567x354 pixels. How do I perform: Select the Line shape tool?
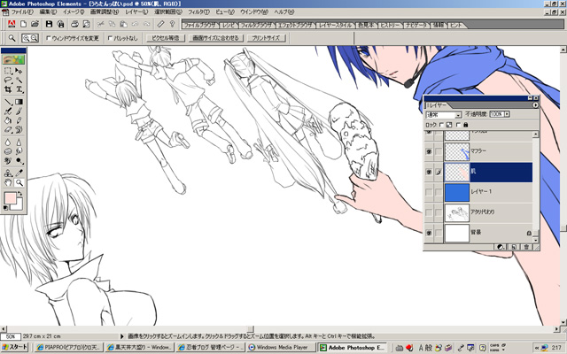8,103
